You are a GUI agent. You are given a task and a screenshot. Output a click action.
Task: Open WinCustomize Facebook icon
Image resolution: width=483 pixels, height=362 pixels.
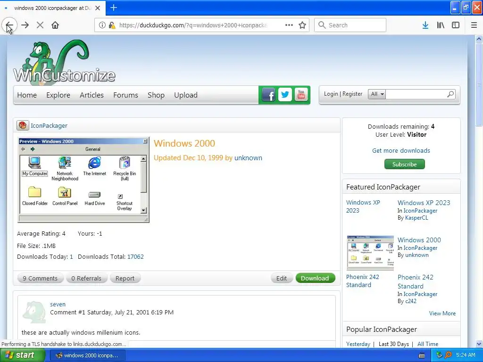pyautogui.click(x=268, y=95)
